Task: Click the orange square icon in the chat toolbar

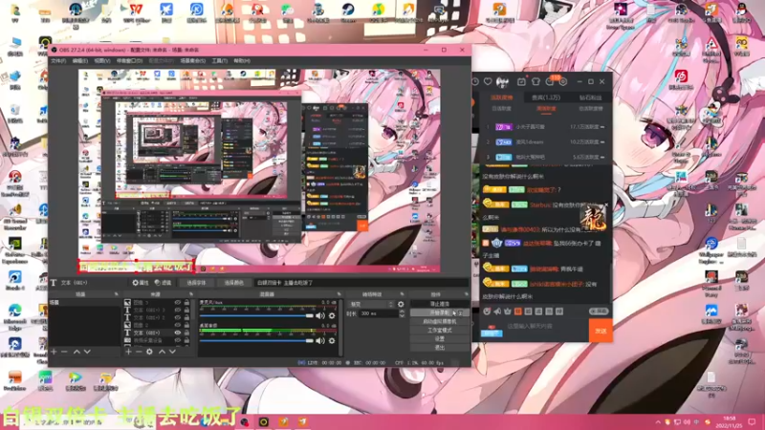Action: tap(518, 312)
